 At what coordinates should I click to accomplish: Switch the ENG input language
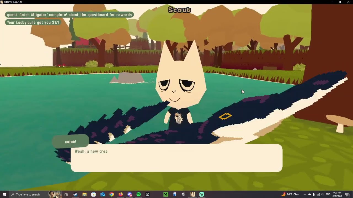[328, 194]
